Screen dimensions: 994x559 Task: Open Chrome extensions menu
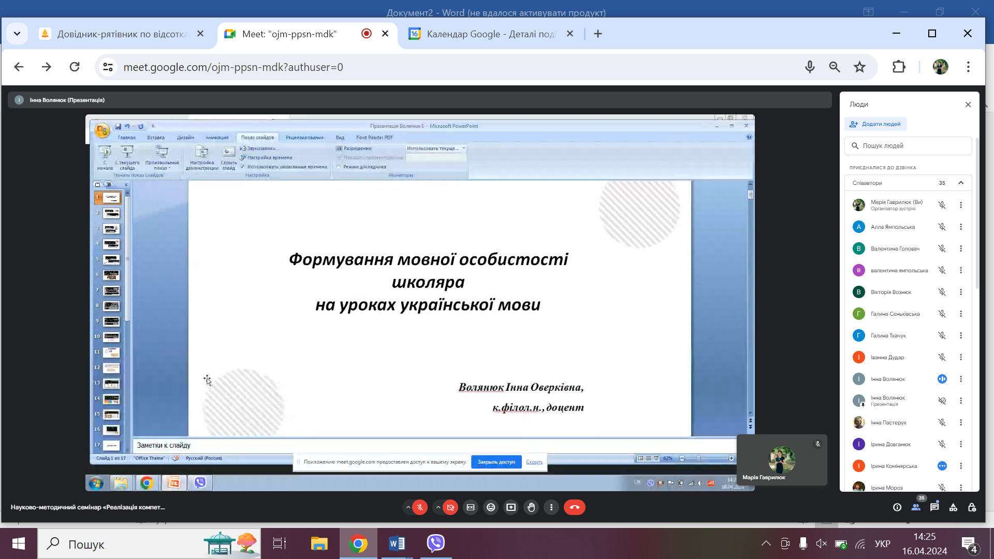[899, 67]
